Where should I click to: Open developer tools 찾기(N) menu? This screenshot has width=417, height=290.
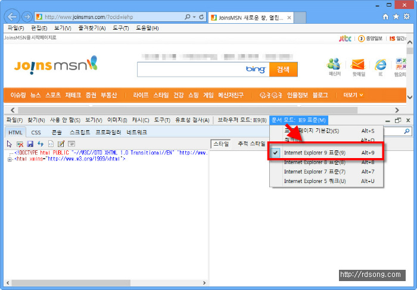click(36, 120)
